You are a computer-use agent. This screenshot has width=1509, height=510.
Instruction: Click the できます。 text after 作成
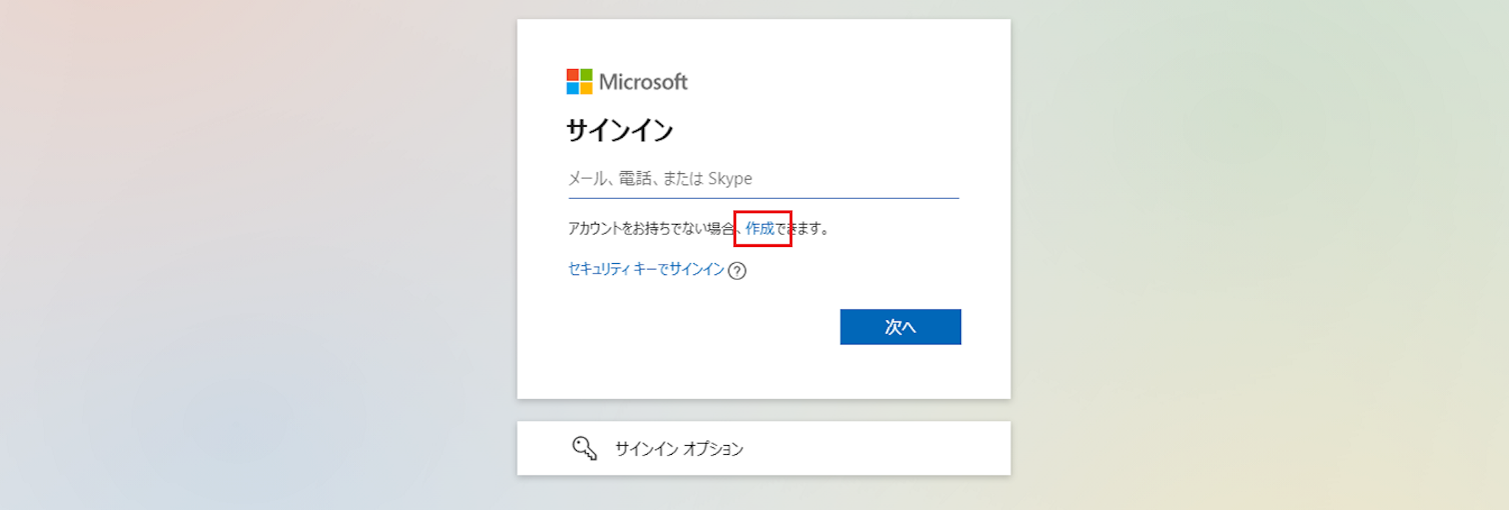[x=807, y=228]
